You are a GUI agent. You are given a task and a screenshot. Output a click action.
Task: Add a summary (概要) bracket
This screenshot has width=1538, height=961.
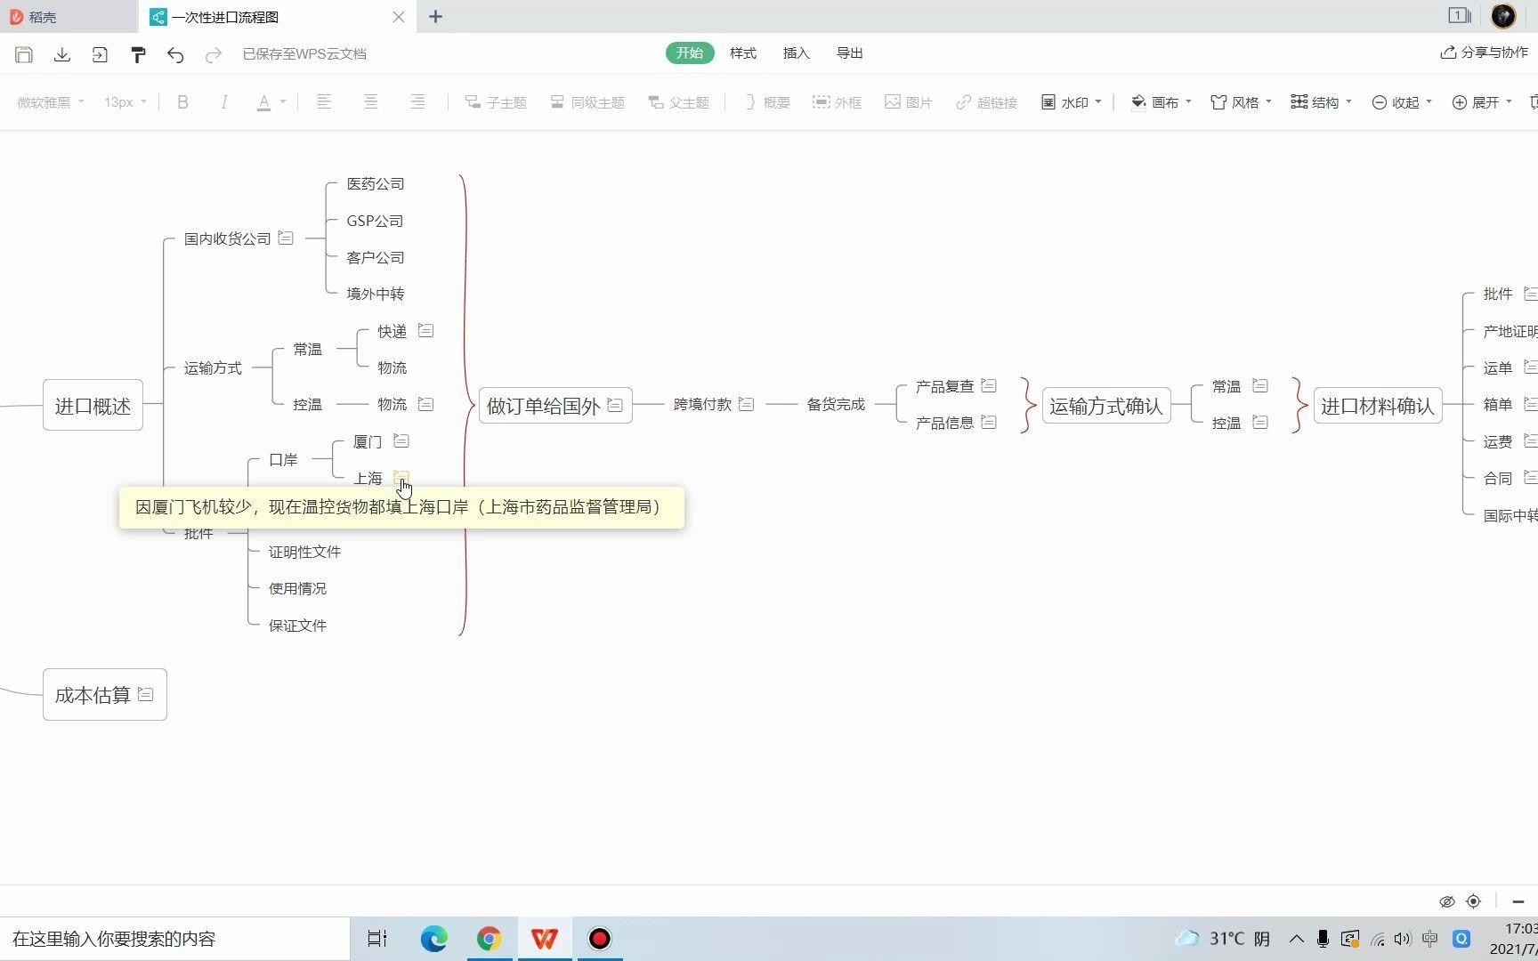pyautogui.click(x=767, y=102)
